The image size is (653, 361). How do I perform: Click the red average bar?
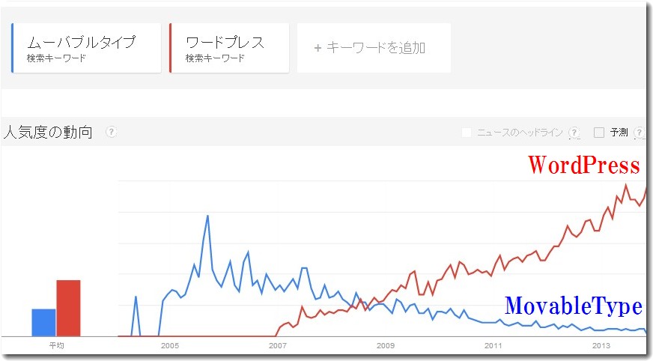coord(68,308)
